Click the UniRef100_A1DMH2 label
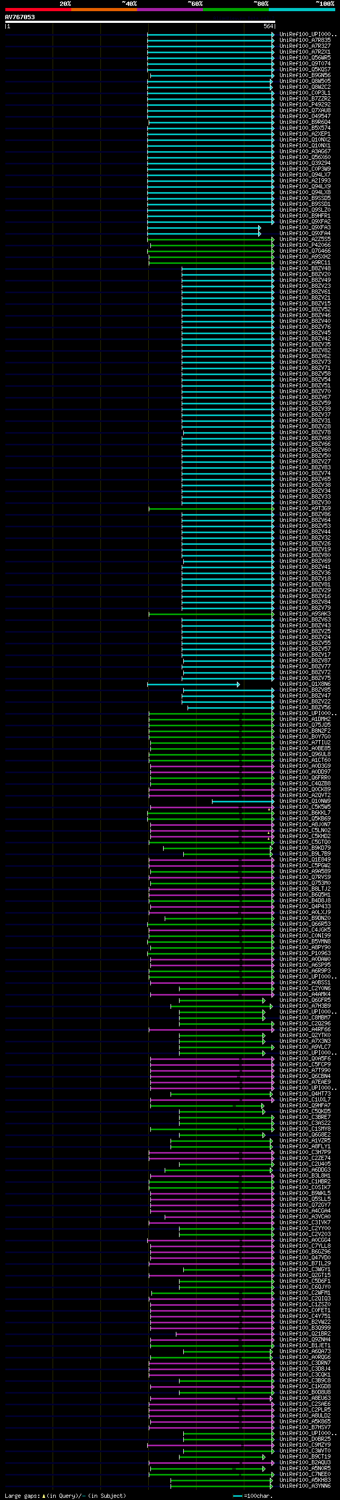Image resolution: width=340 pixels, height=1500 pixels. pos(304,719)
